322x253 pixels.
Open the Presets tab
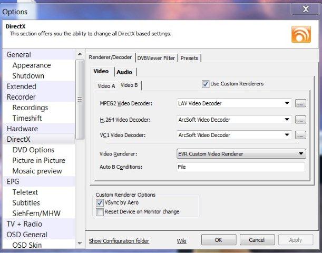(x=190, y=58)
